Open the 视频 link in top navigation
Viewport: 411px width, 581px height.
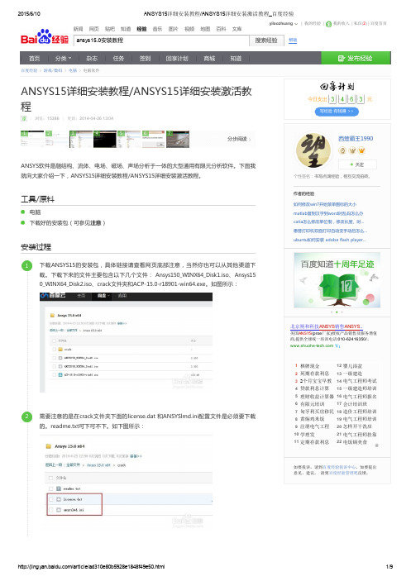tap(189, 29)
